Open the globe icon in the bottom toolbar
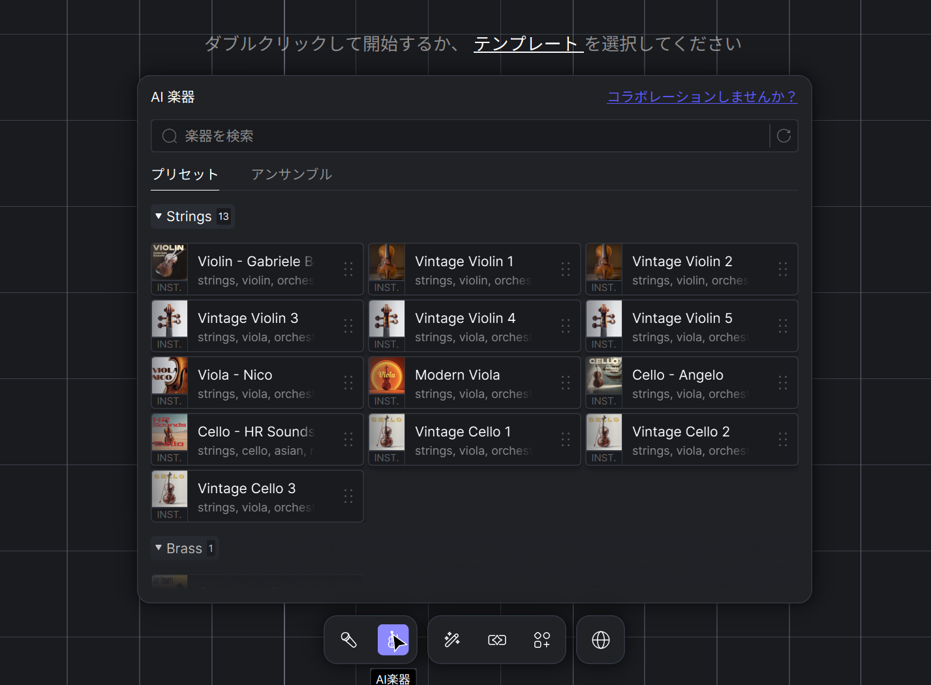Image resolution: width=931 pixels, height=685 pixels. coord(600,640)
